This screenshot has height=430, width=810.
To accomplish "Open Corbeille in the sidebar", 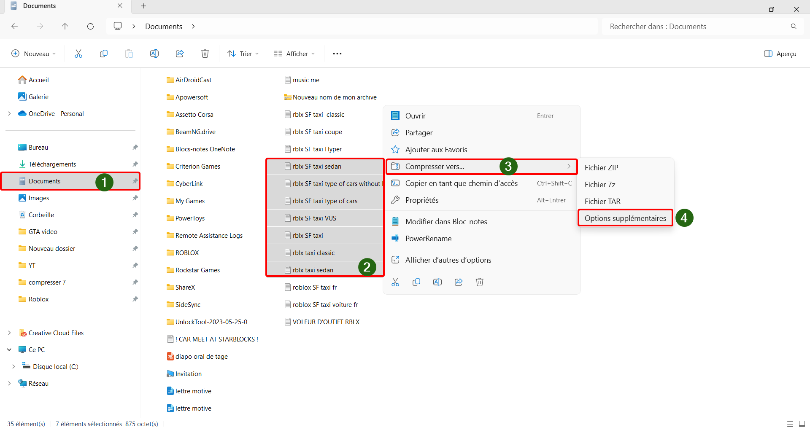I will coord(36,215).
